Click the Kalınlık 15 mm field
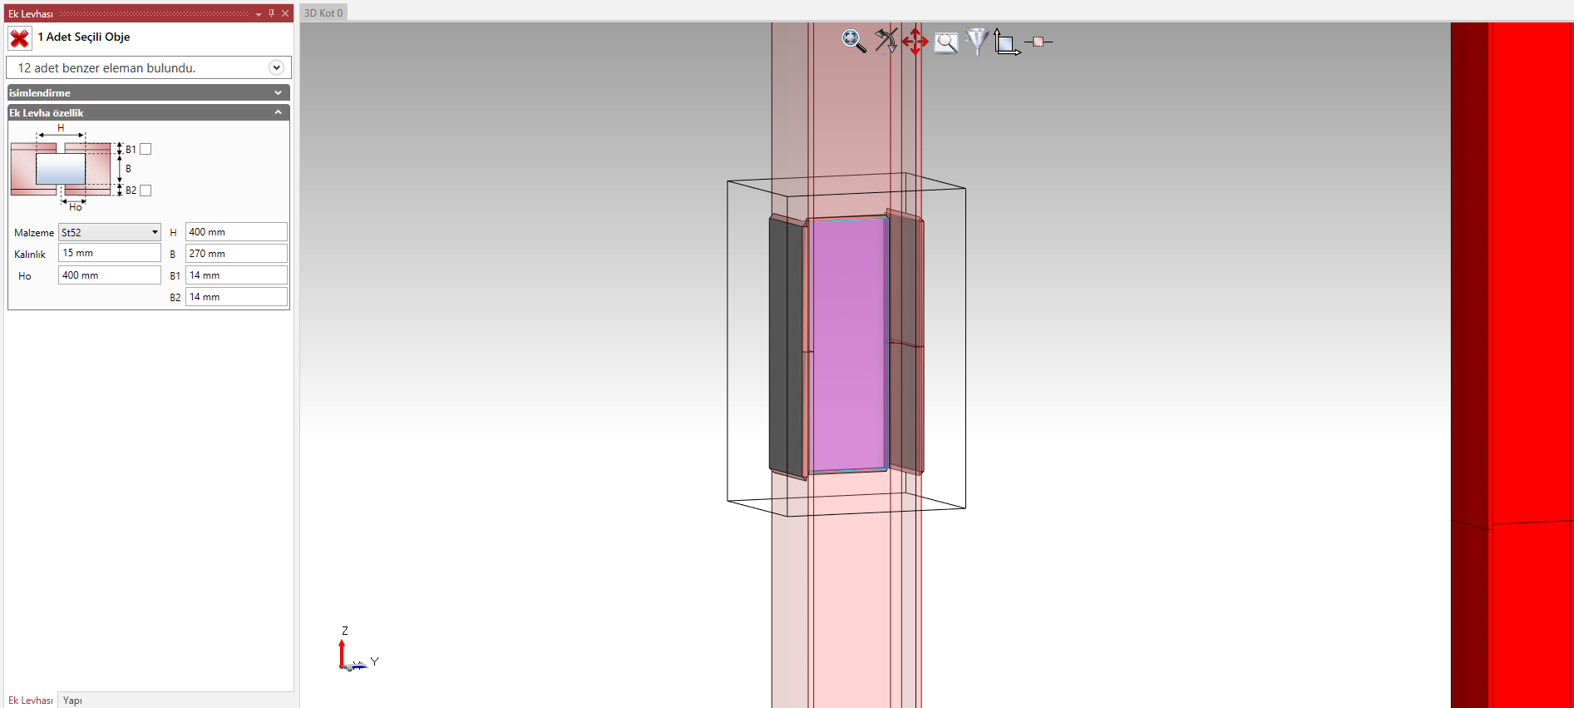 click(109, 253)
